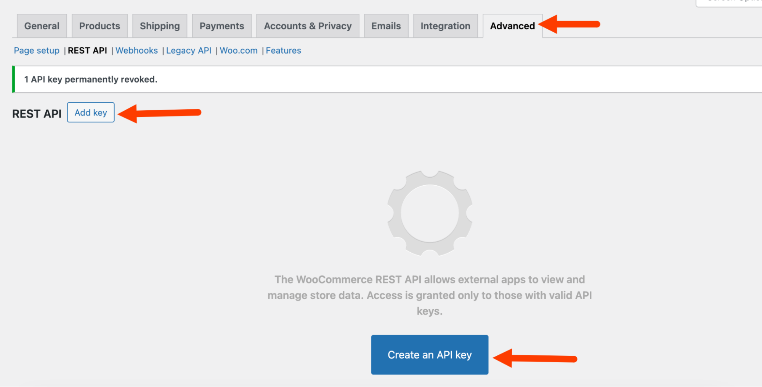Open the Advanced settings tab
This screenshot has width=762, height=387.
pos(512,25)
